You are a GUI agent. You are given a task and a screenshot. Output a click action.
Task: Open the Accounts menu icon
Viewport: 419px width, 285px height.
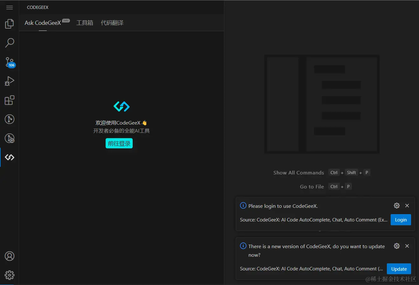(x=10, y=256)
